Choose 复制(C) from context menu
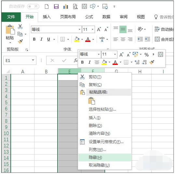This screenshot has width=176, height=174. click(105, 85)
